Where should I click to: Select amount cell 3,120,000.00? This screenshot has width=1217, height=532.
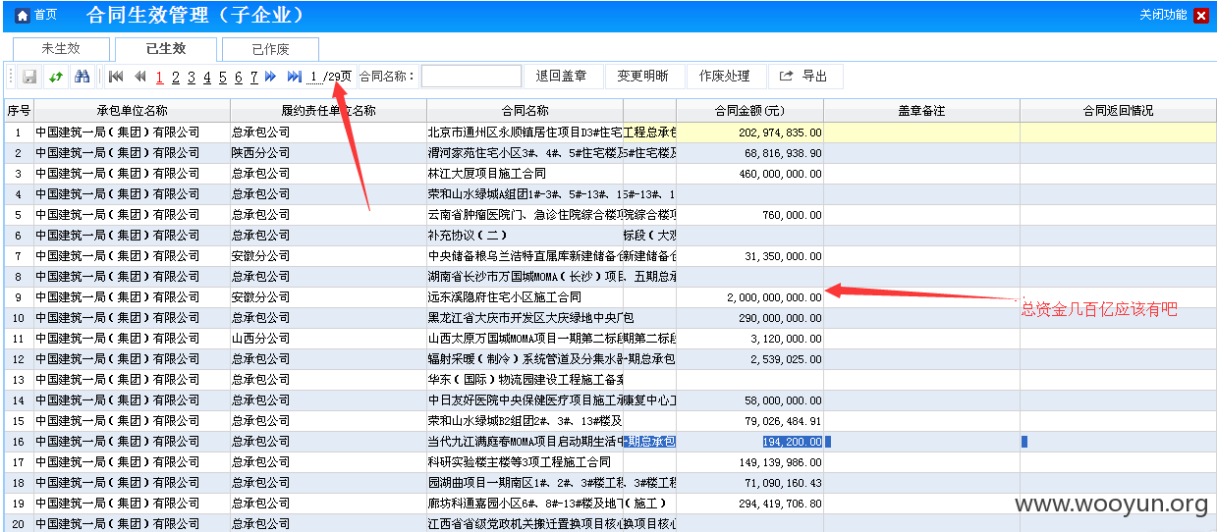coord(750,338)
